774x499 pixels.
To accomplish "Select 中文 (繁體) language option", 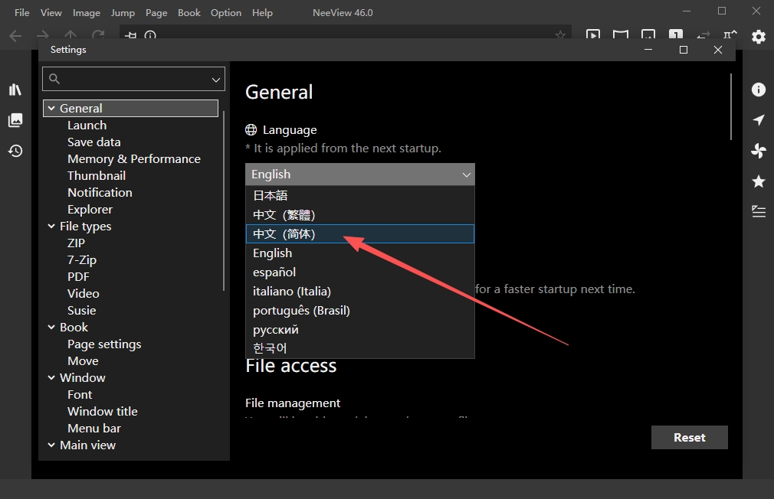I will tap(360, 214).
